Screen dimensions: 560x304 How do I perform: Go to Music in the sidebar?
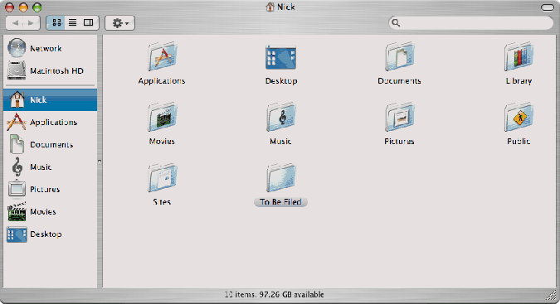(x=50, y=166)
